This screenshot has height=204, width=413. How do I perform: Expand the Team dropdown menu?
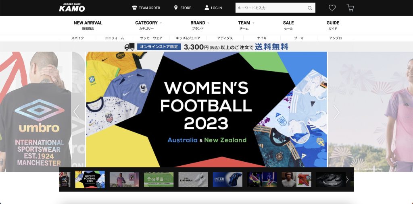click(x=246, y=23)
